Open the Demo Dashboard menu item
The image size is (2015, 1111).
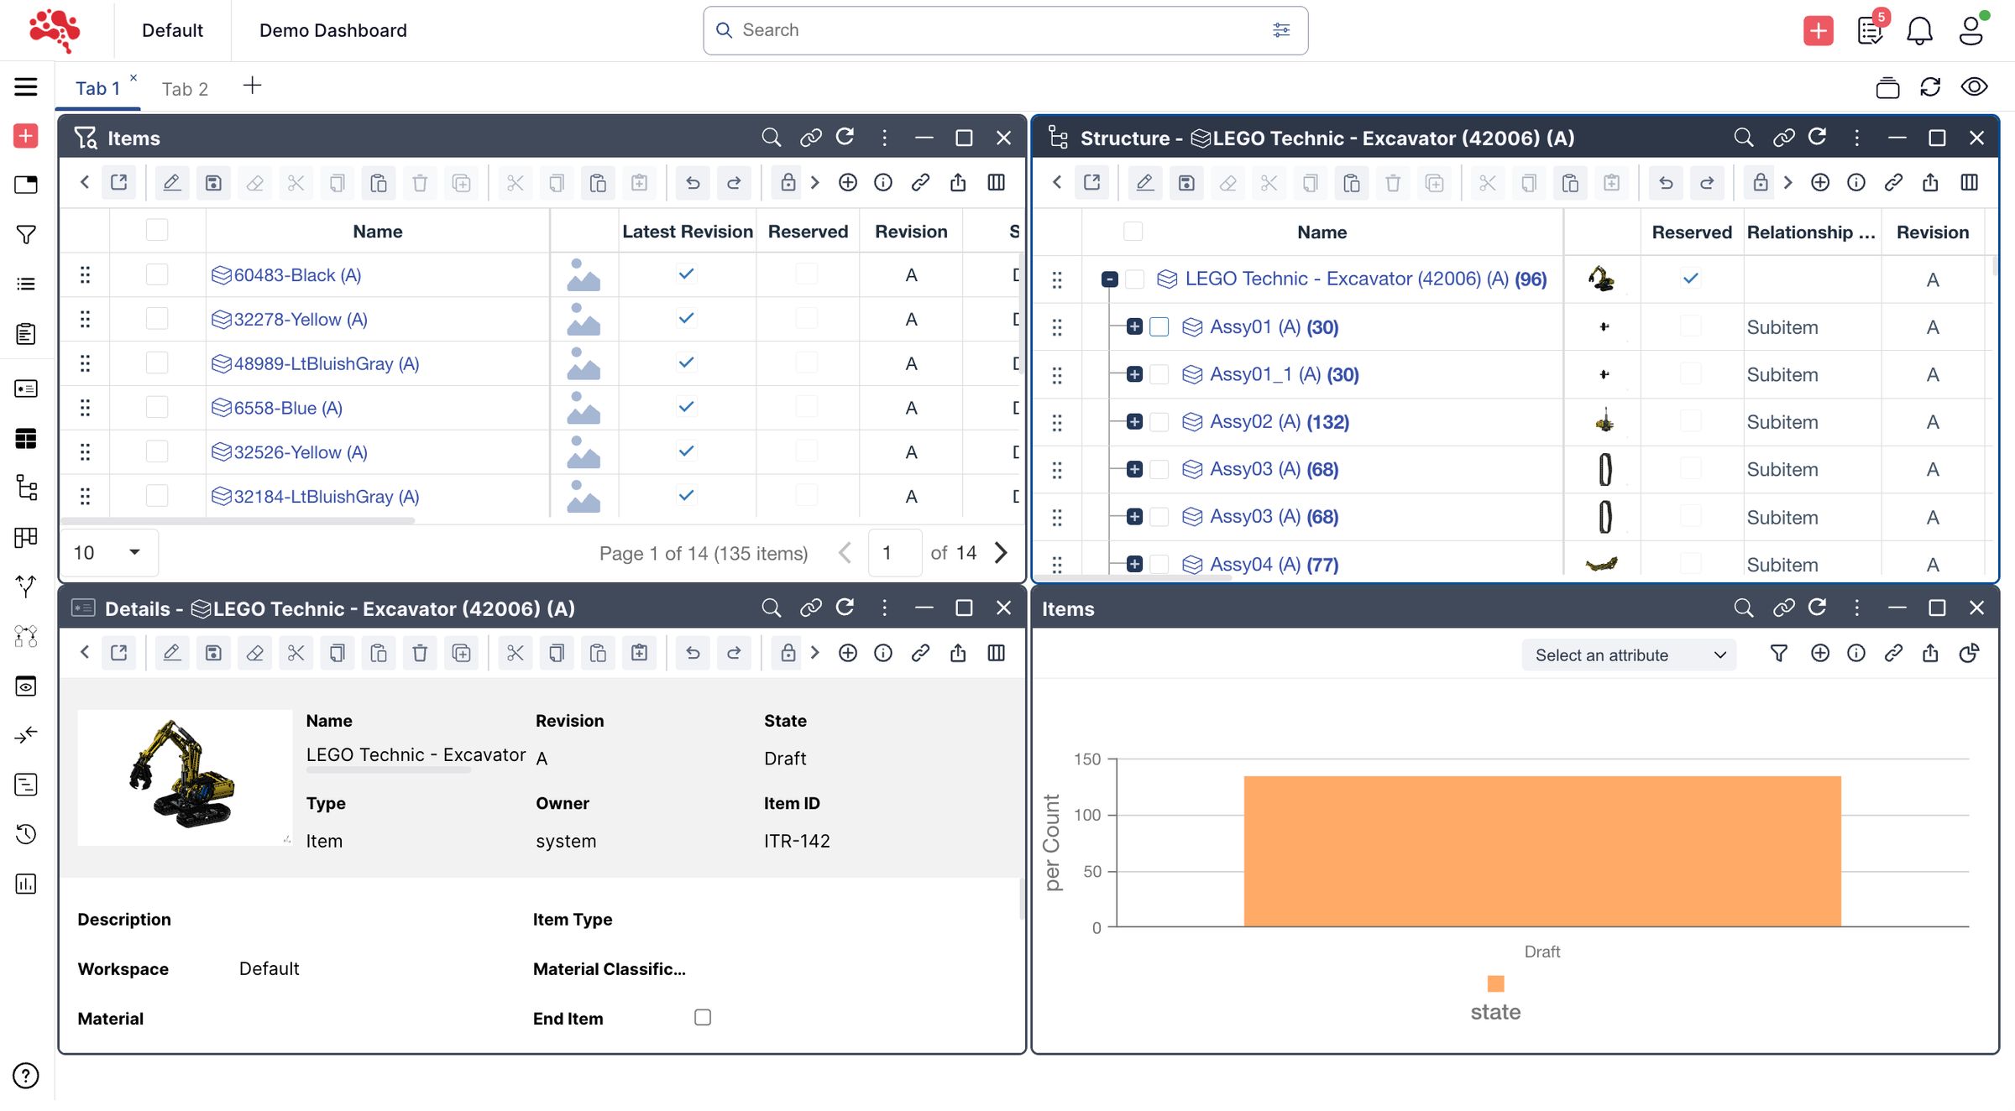point(332,31)
